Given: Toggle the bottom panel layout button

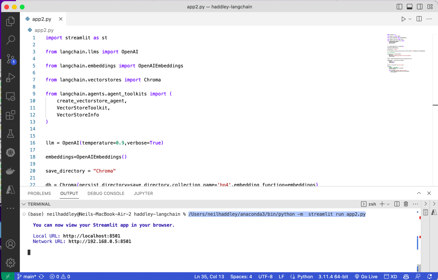Looking at the screenshot, I should (x=409, y=7).
